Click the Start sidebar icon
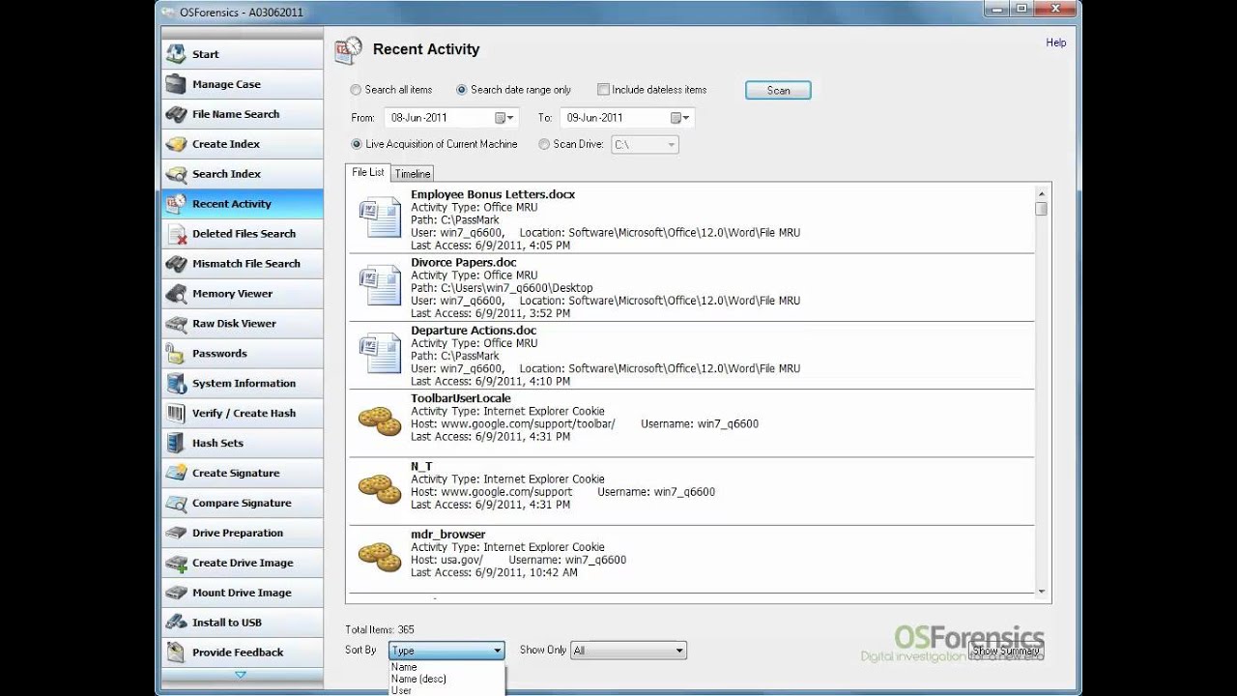 (x=176, y=54)
